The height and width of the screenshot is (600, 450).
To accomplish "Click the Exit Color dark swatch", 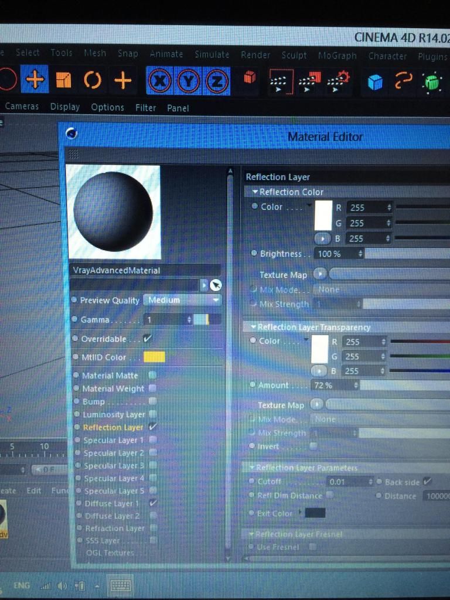I will point(315,513).
